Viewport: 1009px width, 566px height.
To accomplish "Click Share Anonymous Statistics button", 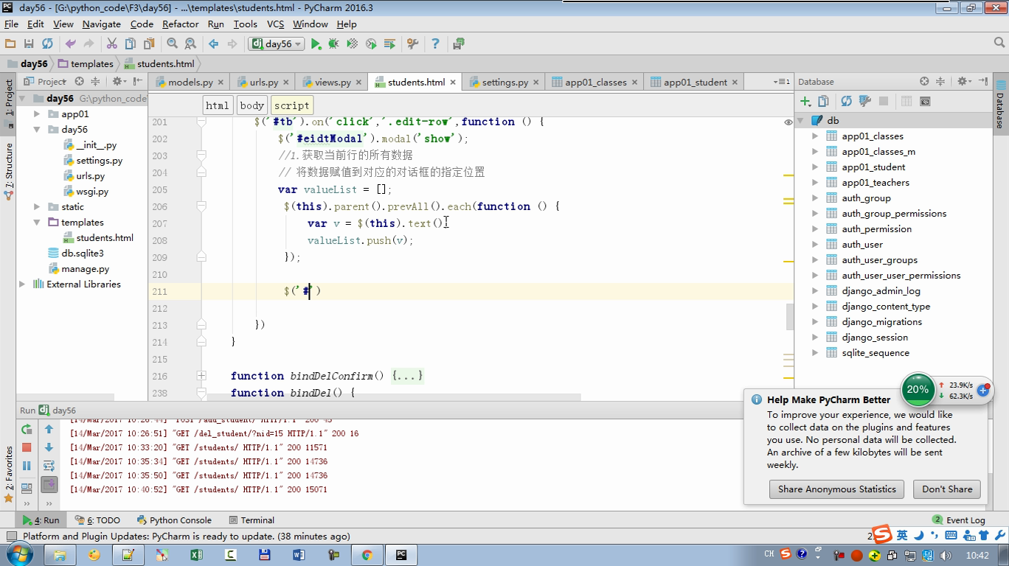I will (836, 489).
